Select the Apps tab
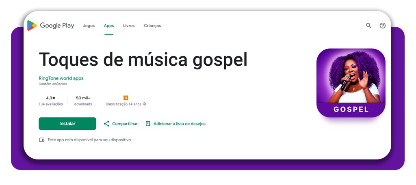 (x=109, y=26)
